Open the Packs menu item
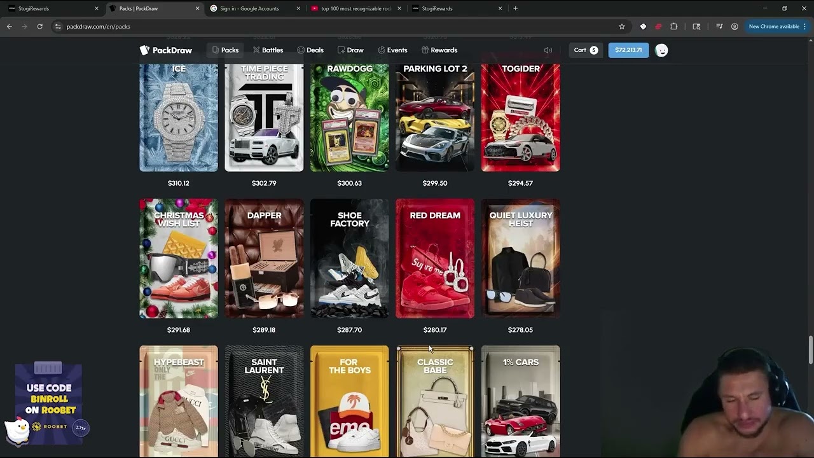The image size is (814, 458). click(x=225, y=50)
